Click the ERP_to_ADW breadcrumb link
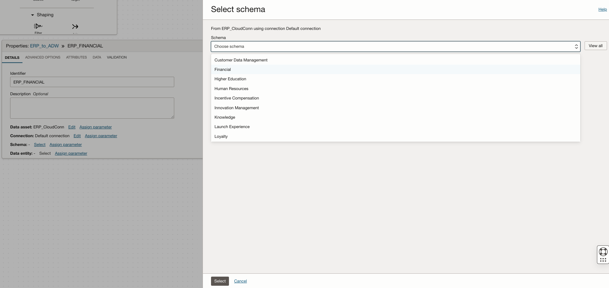 [x=44, y=46]
